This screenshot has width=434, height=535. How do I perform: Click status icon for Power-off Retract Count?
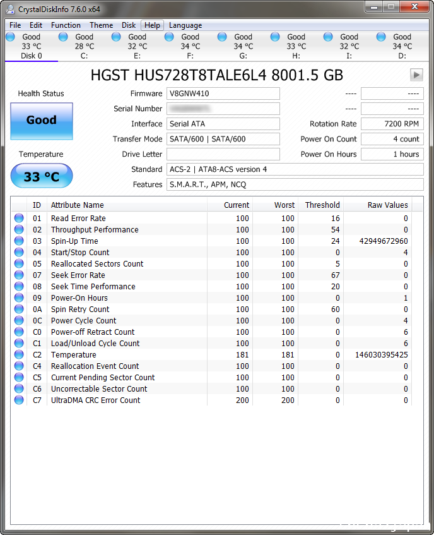click(x=19, y=332)
